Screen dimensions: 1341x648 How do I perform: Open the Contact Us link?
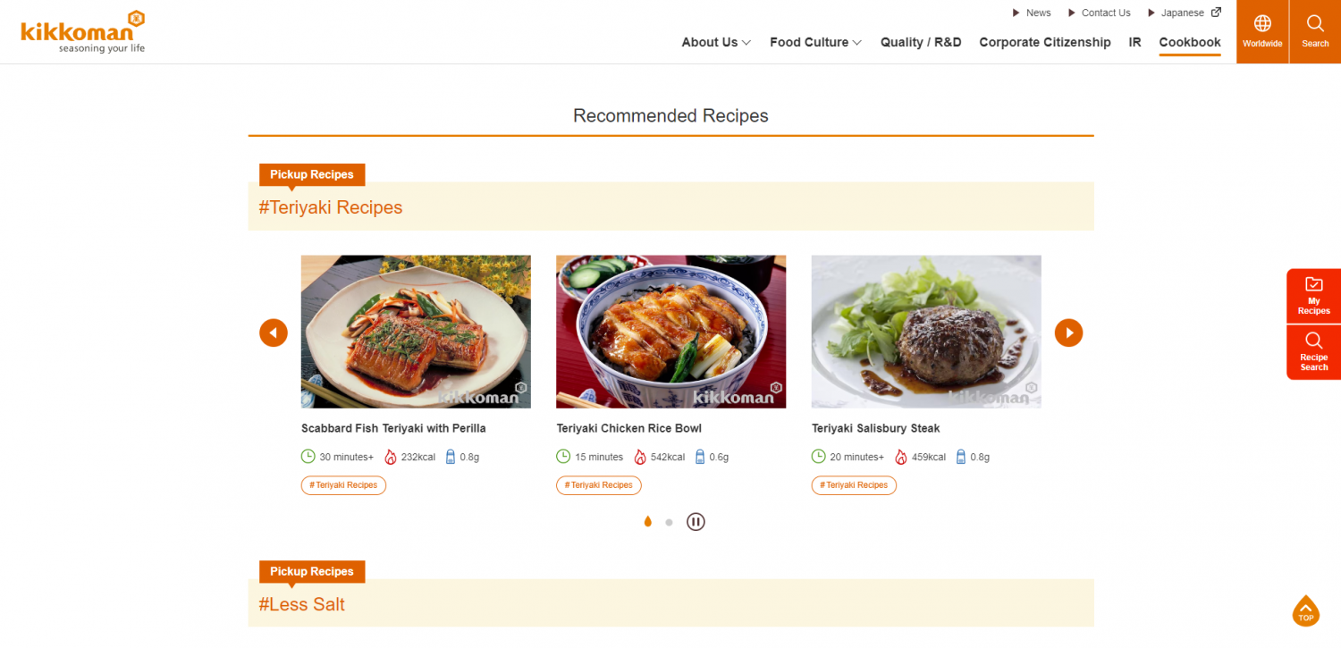point(1100,13)
